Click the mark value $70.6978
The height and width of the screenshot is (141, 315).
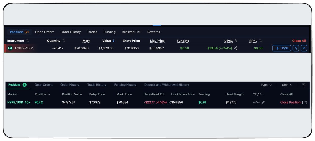[x=81, y=48]
